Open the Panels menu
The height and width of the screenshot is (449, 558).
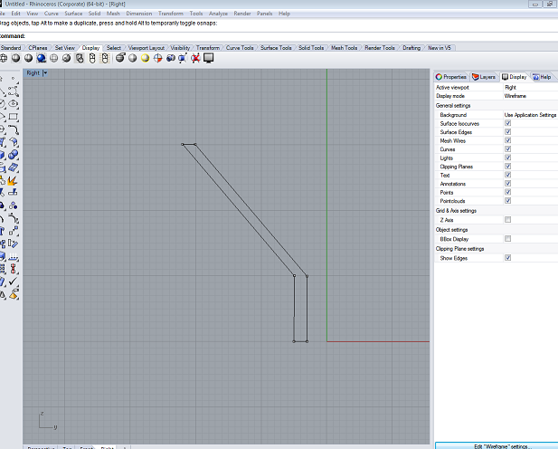264,14
